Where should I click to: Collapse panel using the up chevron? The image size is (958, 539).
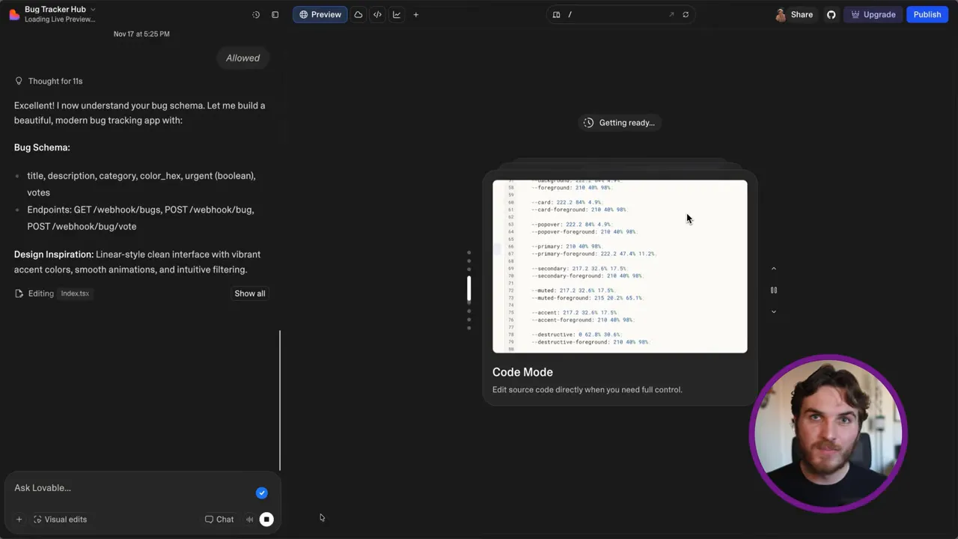pos(773,268)
